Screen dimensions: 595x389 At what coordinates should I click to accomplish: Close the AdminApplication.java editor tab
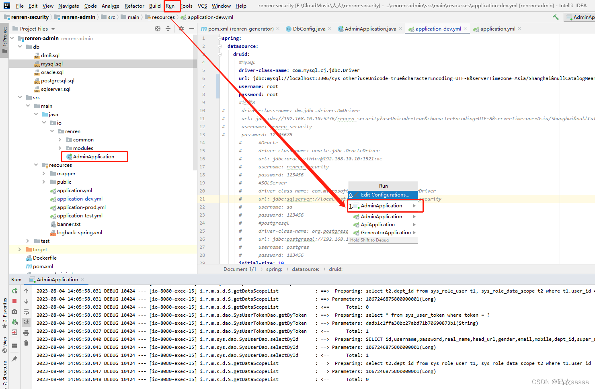[400, 29]
